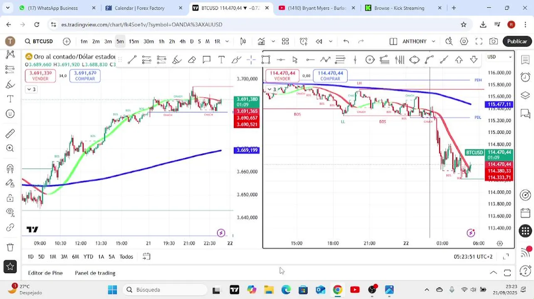This screenshot has width=534, height=299.
Task: Select the 2m timeframe
Action: coord(96,41)
